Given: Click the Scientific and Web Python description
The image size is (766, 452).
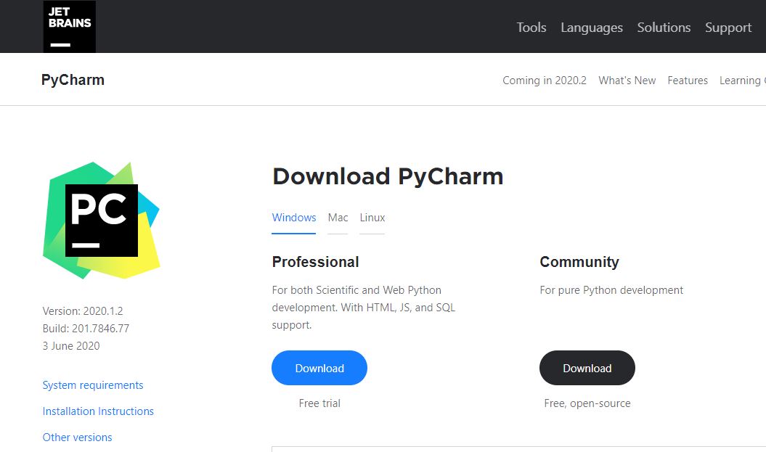Looking at the screenshot, I should (364, 308).
